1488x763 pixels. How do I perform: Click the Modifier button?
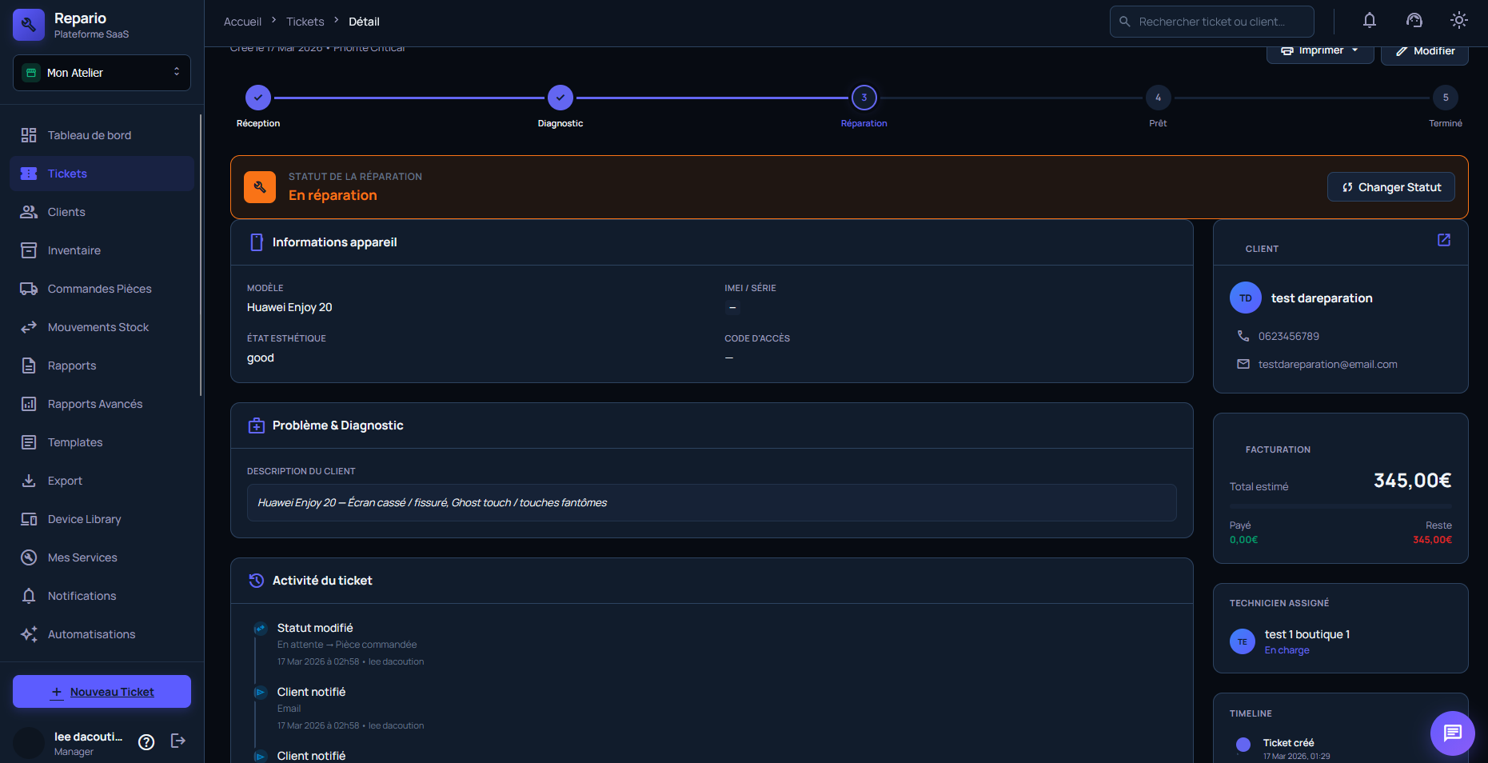click(1424, 51)
